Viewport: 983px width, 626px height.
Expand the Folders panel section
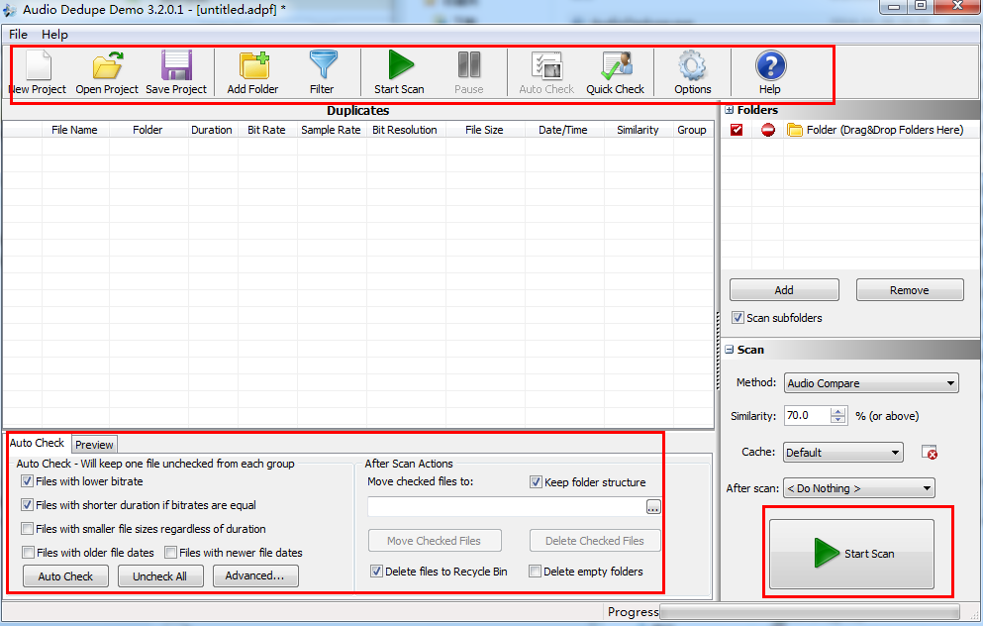click(x=730, y=110)
